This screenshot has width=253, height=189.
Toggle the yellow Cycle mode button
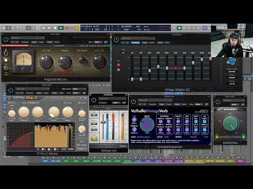click(x=77, y=28)
